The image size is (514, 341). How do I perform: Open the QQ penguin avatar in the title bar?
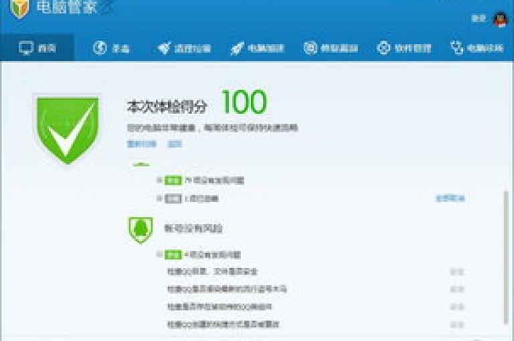point(500,19)
